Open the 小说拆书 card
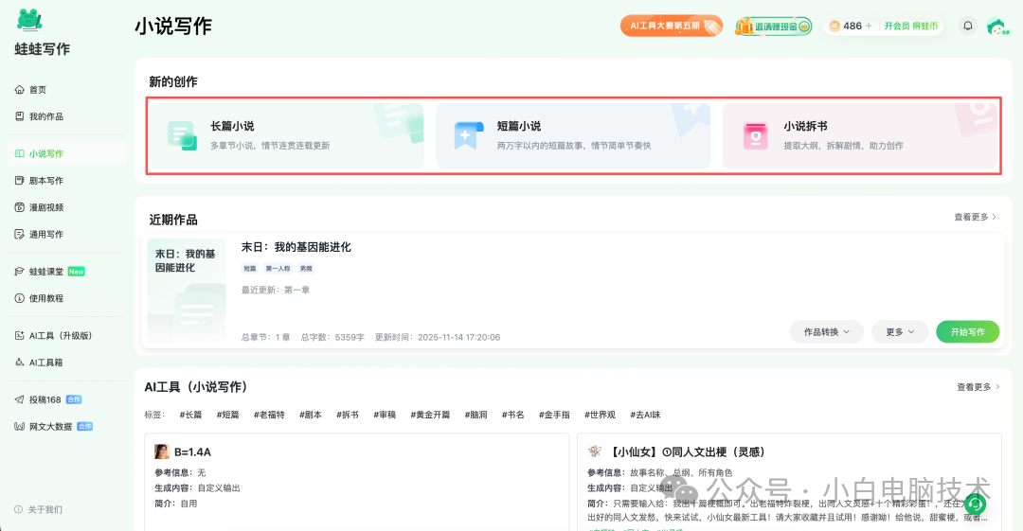1023x531 pixels. (860, 135)
